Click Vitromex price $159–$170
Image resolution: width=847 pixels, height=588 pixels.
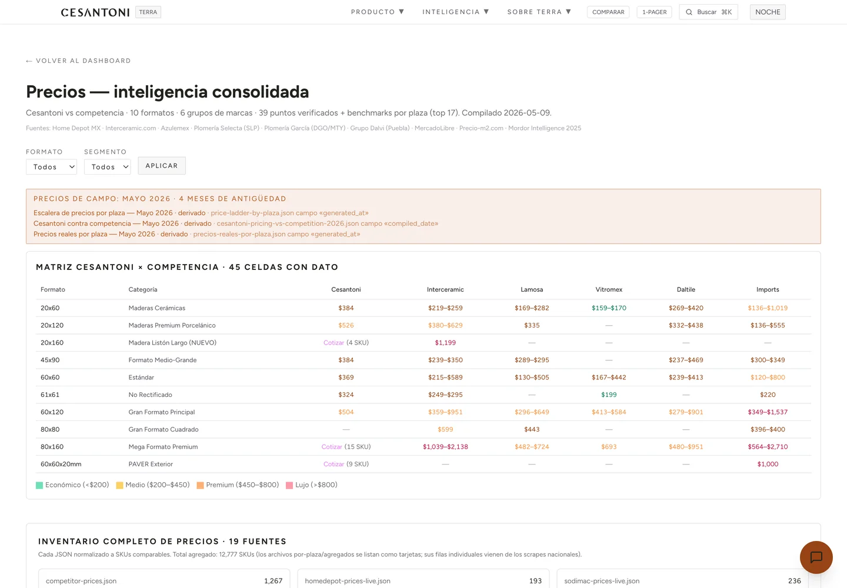click(609, 308)
